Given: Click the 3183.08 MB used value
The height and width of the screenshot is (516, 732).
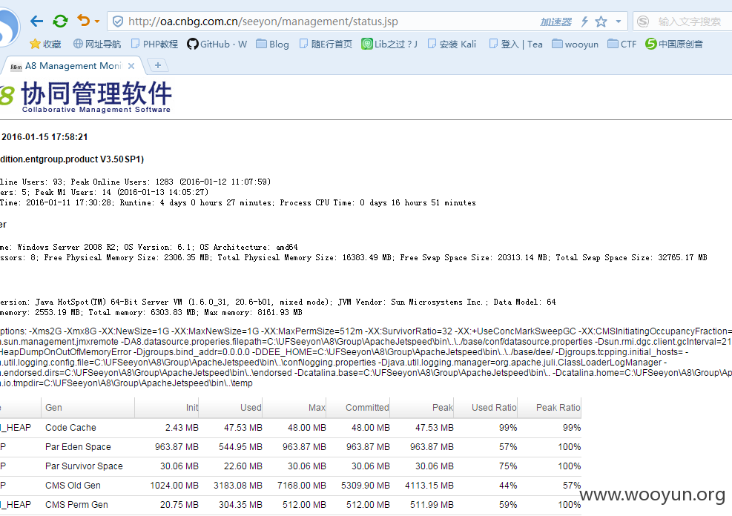Looking at the screenshot, I should tap(238, 485).
